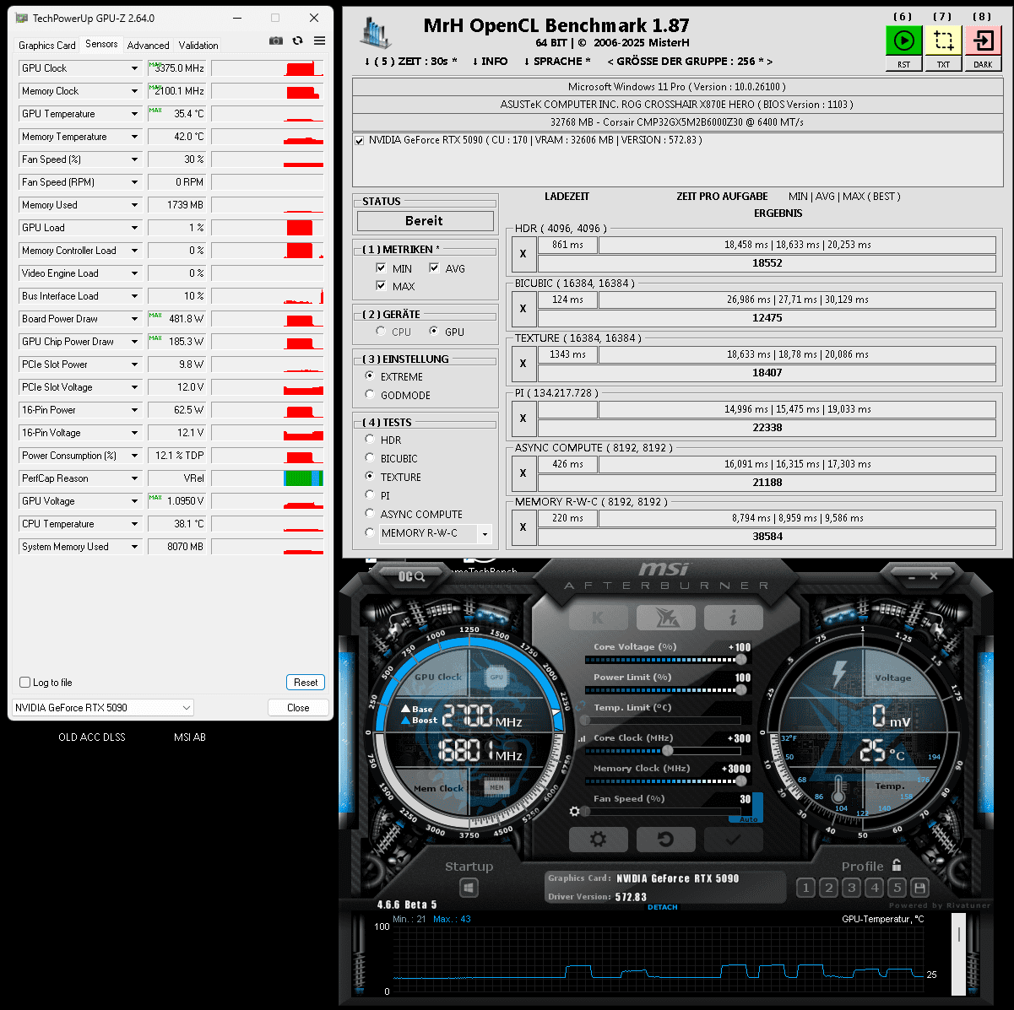Select Afterburner profile slot 5

[x=897, y=888]
